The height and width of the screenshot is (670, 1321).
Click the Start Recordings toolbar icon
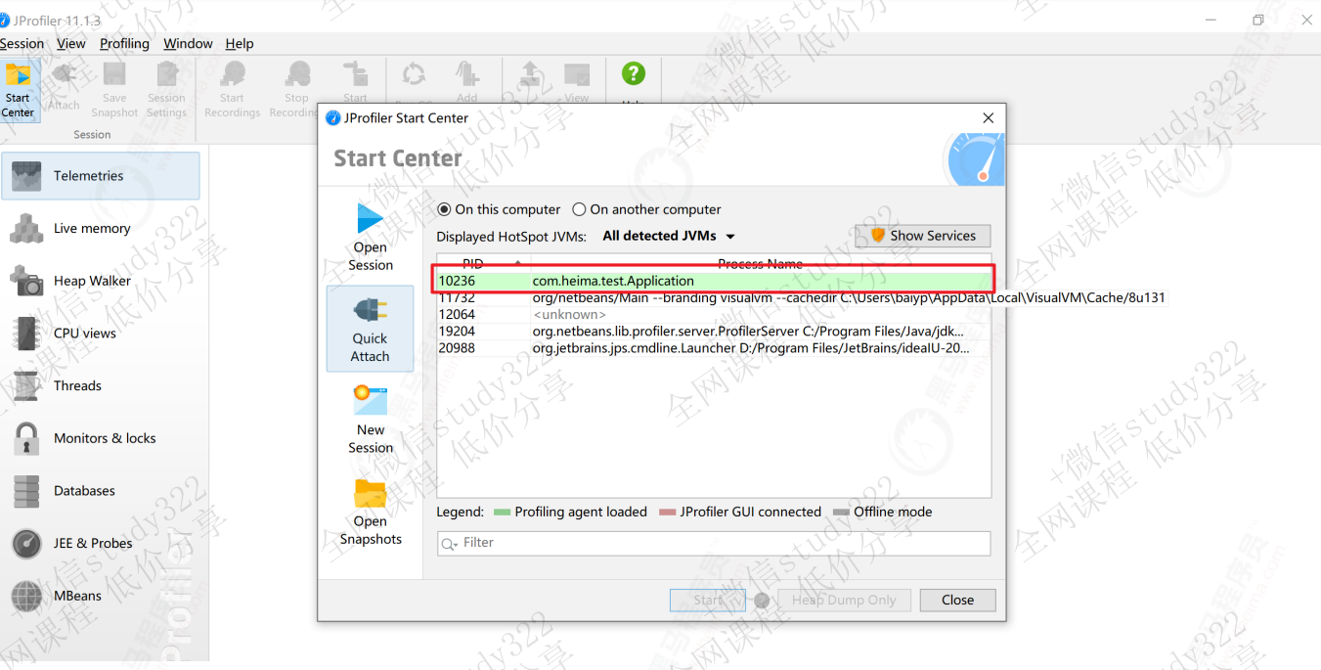pos(232,90)
